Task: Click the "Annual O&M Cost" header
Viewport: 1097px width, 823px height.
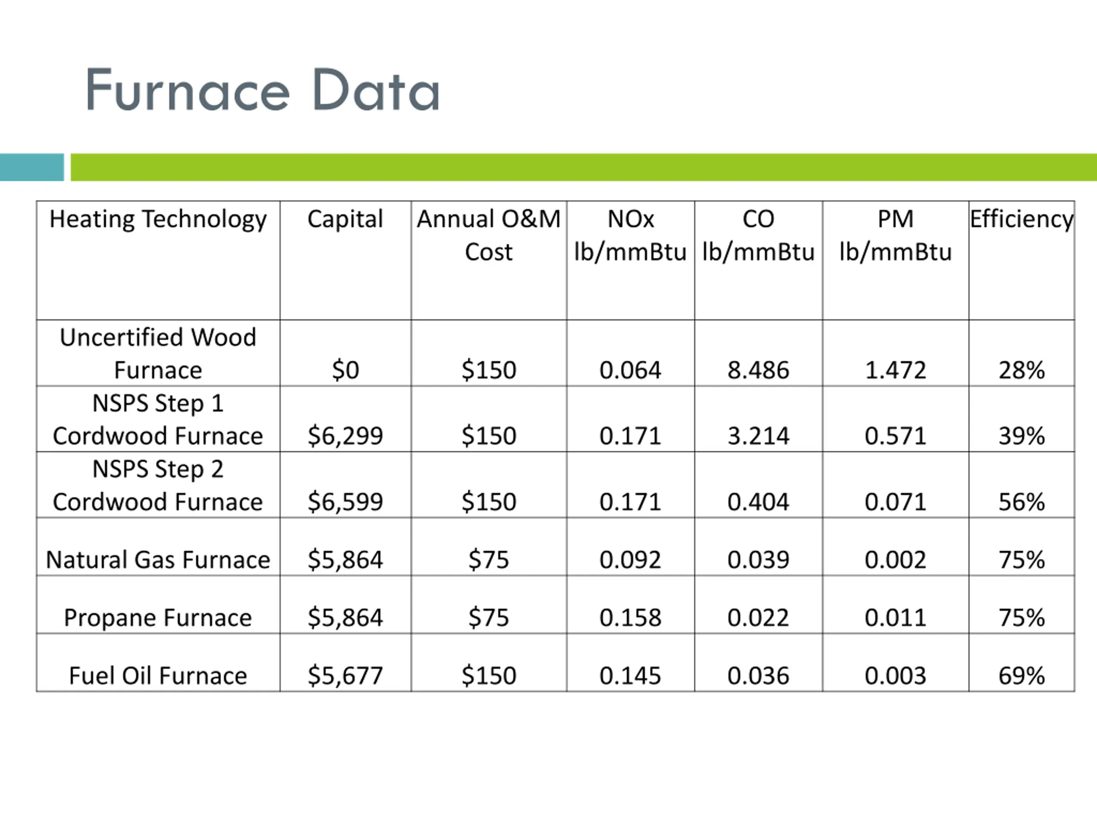Action: (x=489, y=235)
